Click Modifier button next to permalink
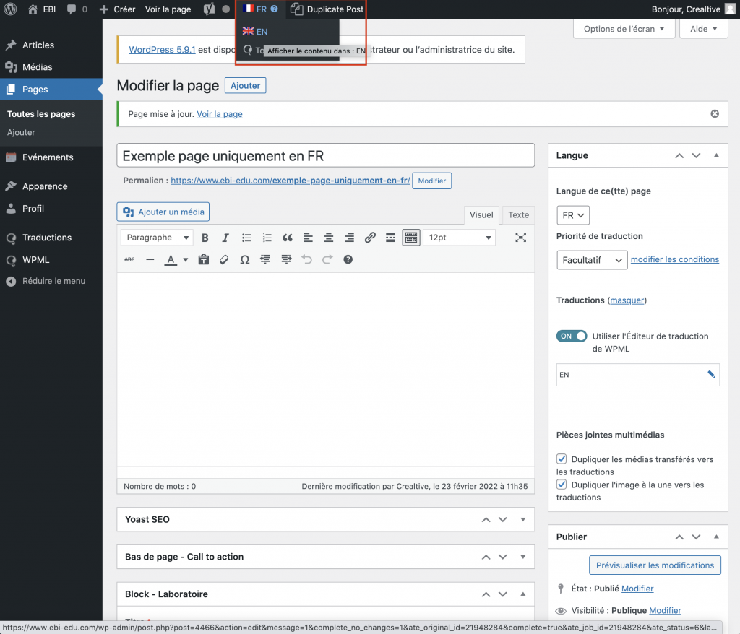 click(x=432, y=181)
